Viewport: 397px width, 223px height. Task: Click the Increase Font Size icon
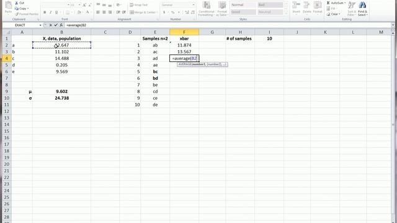coord(84,5)
